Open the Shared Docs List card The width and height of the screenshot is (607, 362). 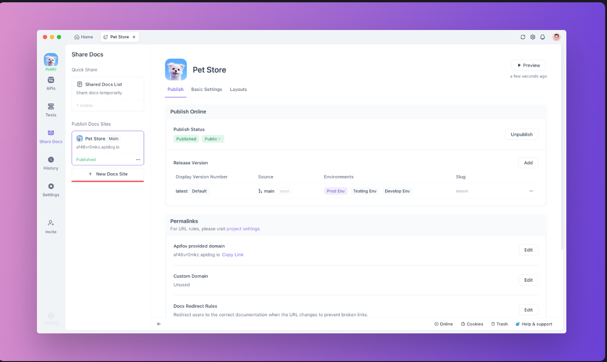coord(108,89)
